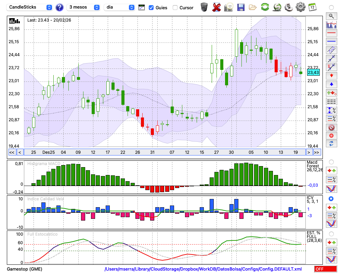Uncheck the Guies checkbox
Image resolution: width=342 pixels, height=274 pixels.
coord(151,8)
